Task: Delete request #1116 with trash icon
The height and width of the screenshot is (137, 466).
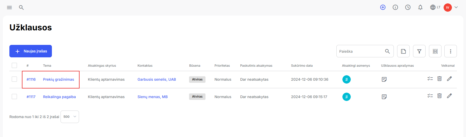Action: coord(439,78)
